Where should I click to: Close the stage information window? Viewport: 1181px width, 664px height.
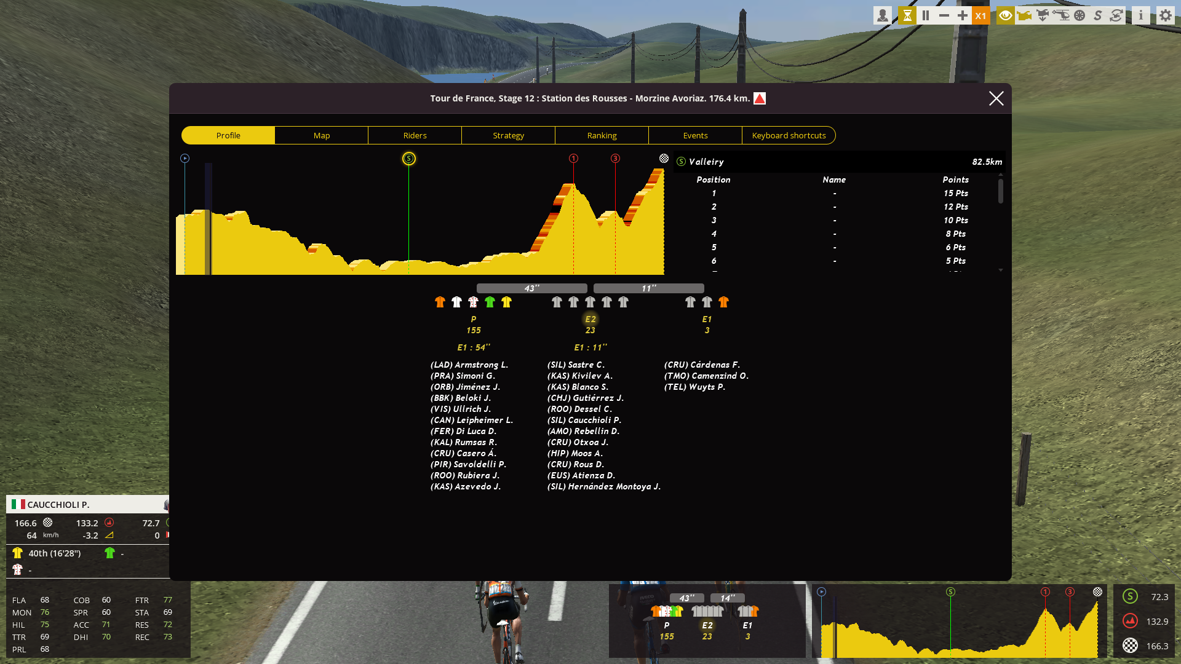[996, 98]
